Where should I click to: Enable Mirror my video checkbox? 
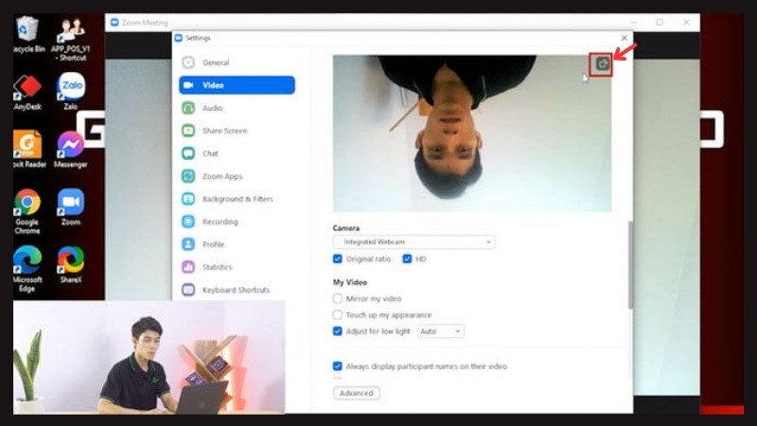point(338,298)
